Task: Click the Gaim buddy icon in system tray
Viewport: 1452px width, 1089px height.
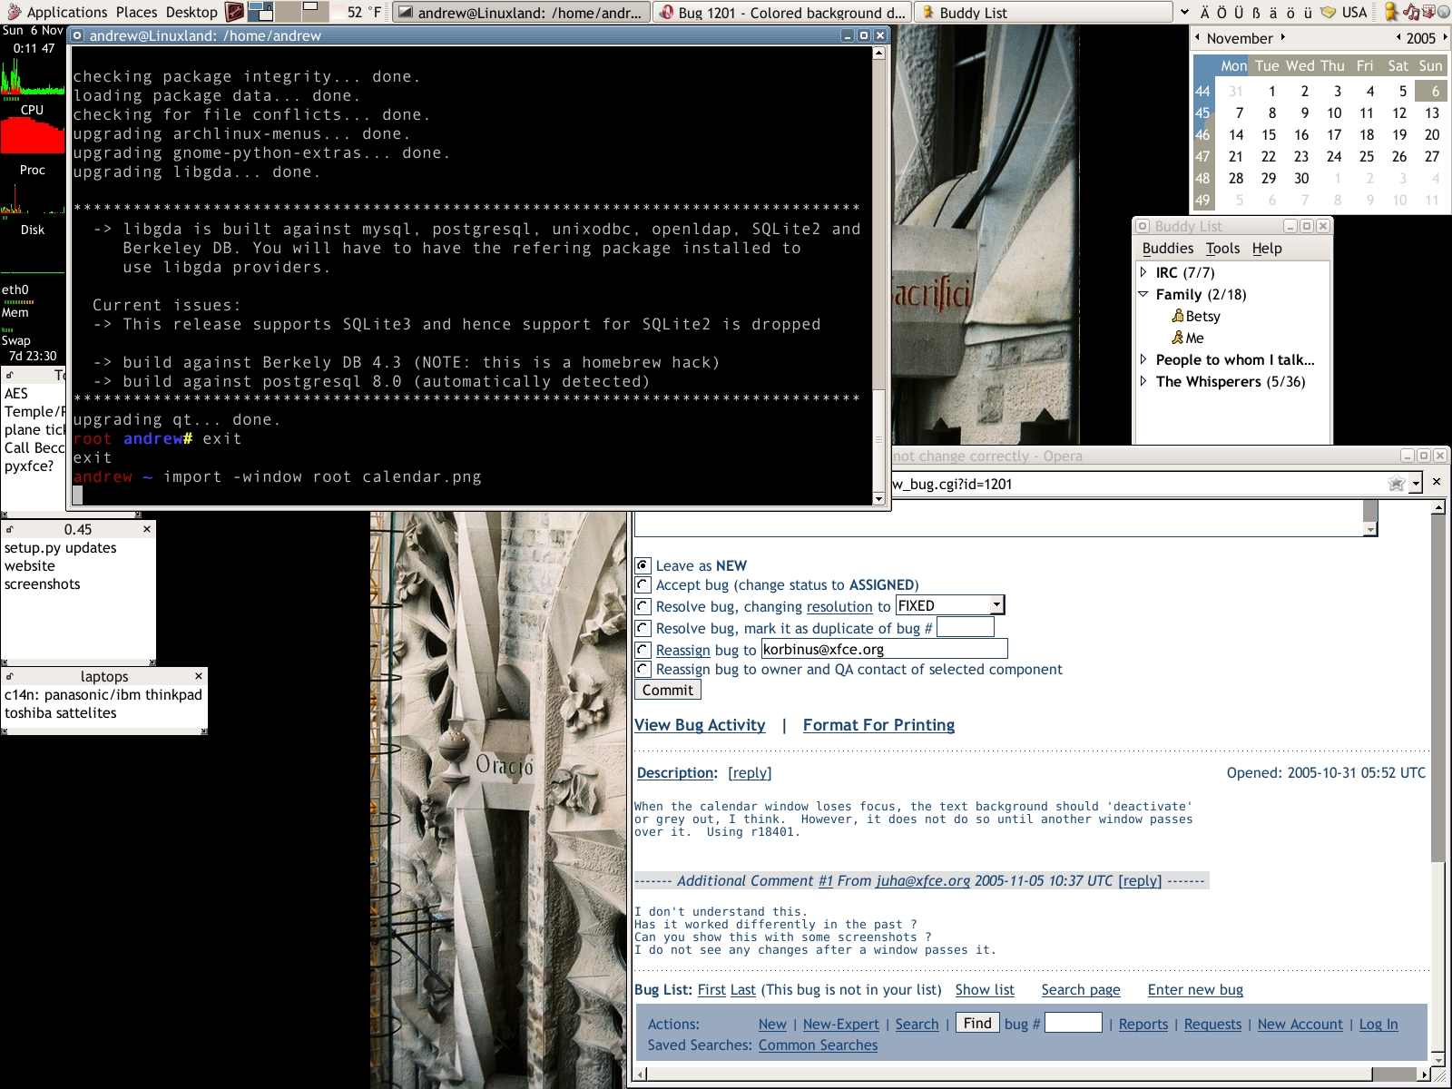Action: pyautogui.click(x=1390, y=12)
